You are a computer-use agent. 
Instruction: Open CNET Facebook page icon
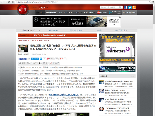pyautogui.click(x=126, y=7)
